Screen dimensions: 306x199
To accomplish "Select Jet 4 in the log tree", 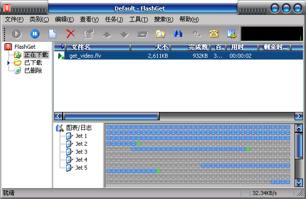I will point(81,160).
